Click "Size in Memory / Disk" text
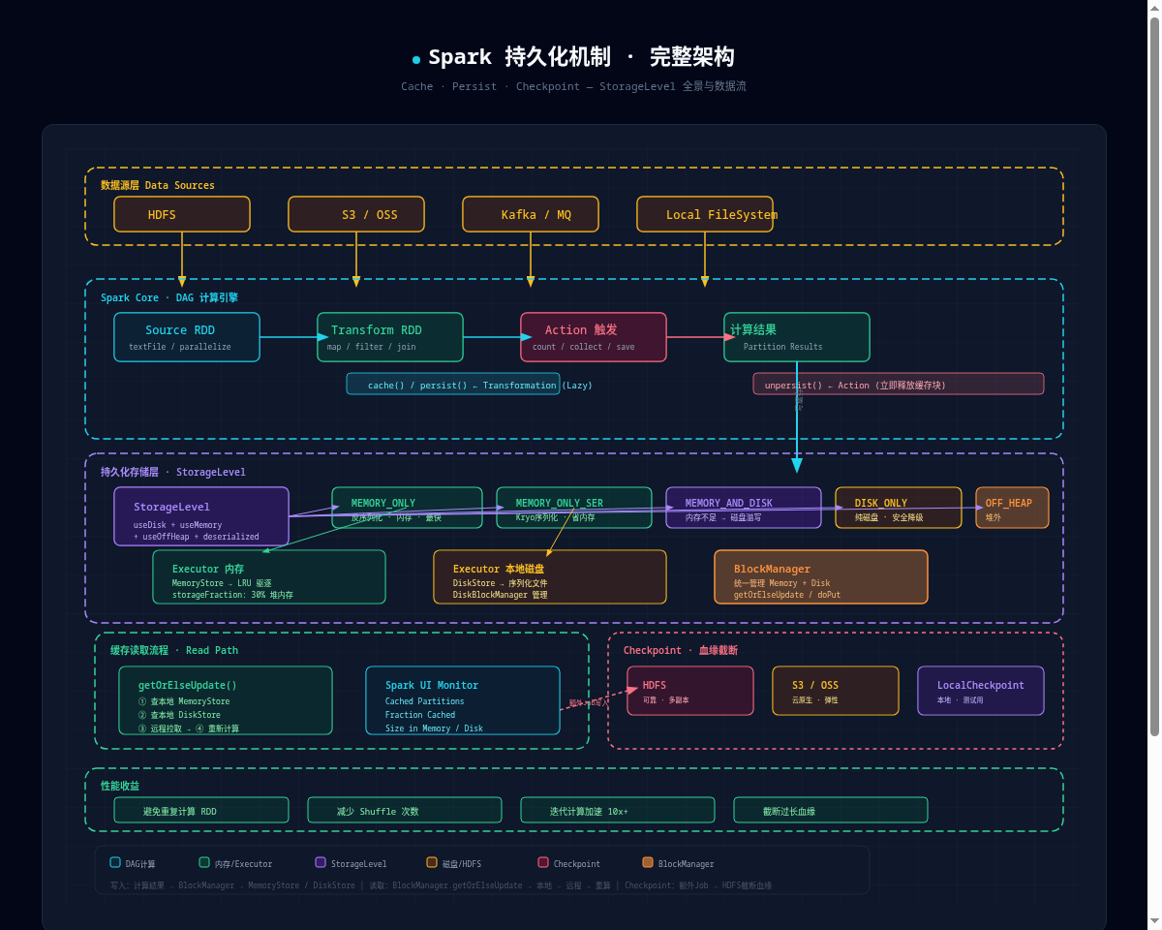The width and height of the screenshot is (1162, 930). (434, 728)
